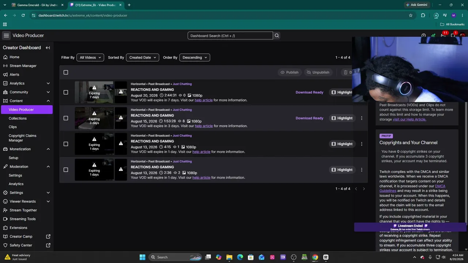
Task: Open the storage Help Article link
Action: pos(409,119)
